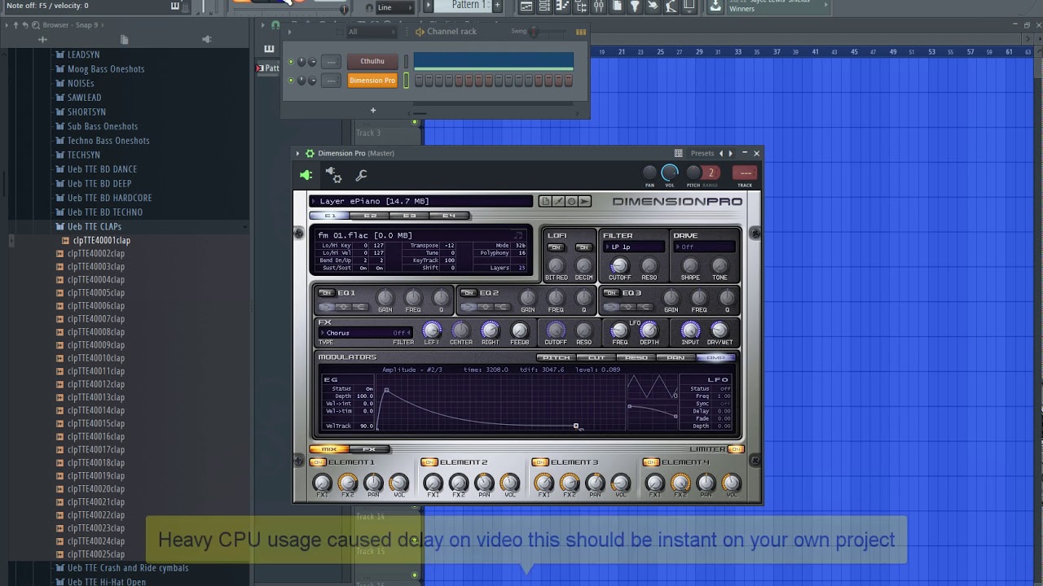Select EQ1 low-shelf shape icon

point(327,307)
